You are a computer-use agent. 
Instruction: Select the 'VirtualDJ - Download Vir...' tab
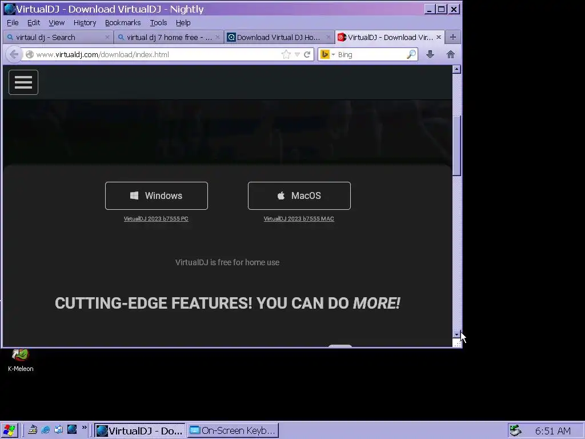point(390,37)
